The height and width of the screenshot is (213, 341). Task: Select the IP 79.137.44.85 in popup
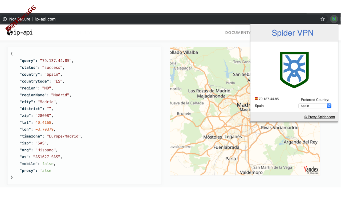click(269, 99)
